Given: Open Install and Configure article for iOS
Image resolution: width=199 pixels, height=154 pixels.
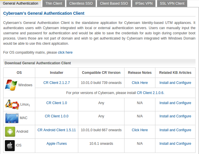Looking at the screenshot, I should (175, 144).
